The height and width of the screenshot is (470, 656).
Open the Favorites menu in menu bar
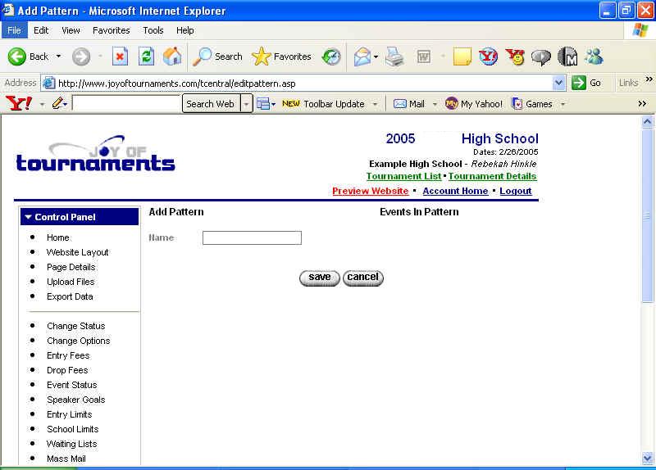(111, 30)
